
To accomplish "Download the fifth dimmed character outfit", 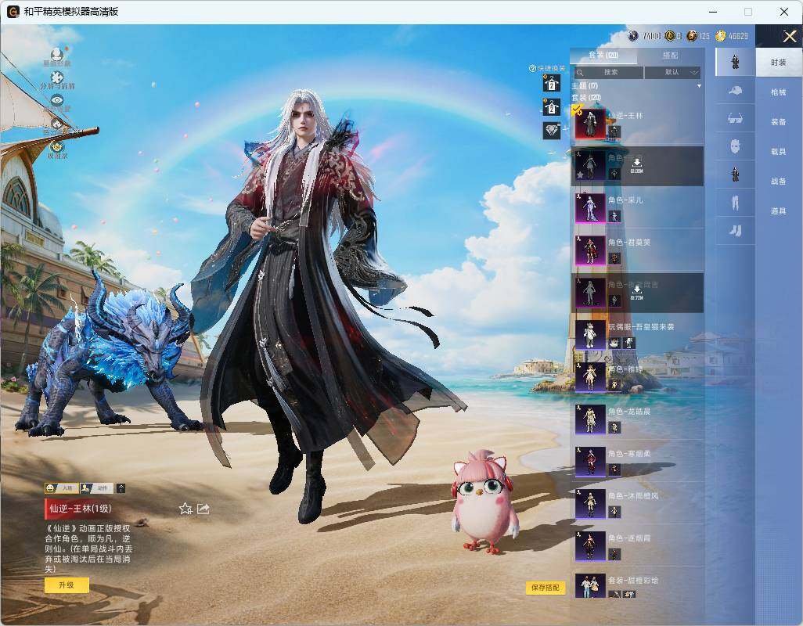I will pyautogui.click(x=636, y=293).
